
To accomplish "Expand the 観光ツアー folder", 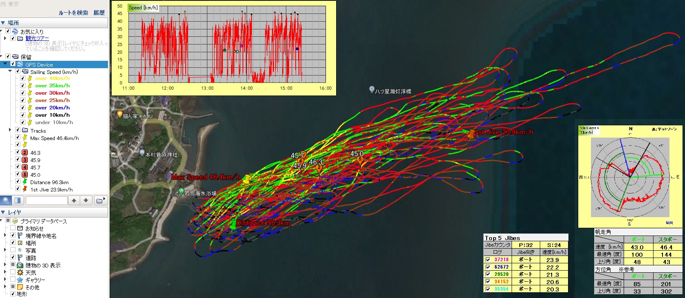I will pos(5,38).
